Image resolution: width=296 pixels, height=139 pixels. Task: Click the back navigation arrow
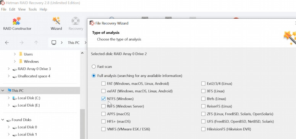pos(7,43)
